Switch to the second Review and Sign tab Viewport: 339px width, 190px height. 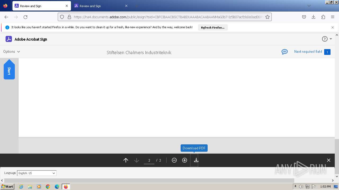[101, 6]
